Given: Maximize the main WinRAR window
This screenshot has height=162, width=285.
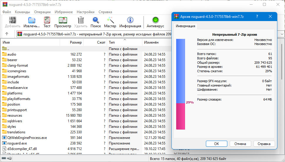Looking at the screenshot, I should (x=264, y=4).
